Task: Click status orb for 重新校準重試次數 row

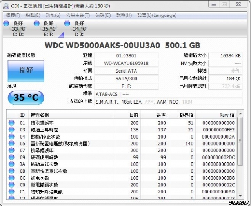Action: tap(11, 171)
